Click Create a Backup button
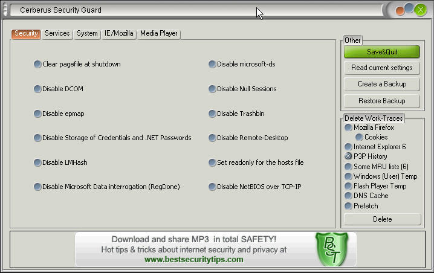 [382, 84]
